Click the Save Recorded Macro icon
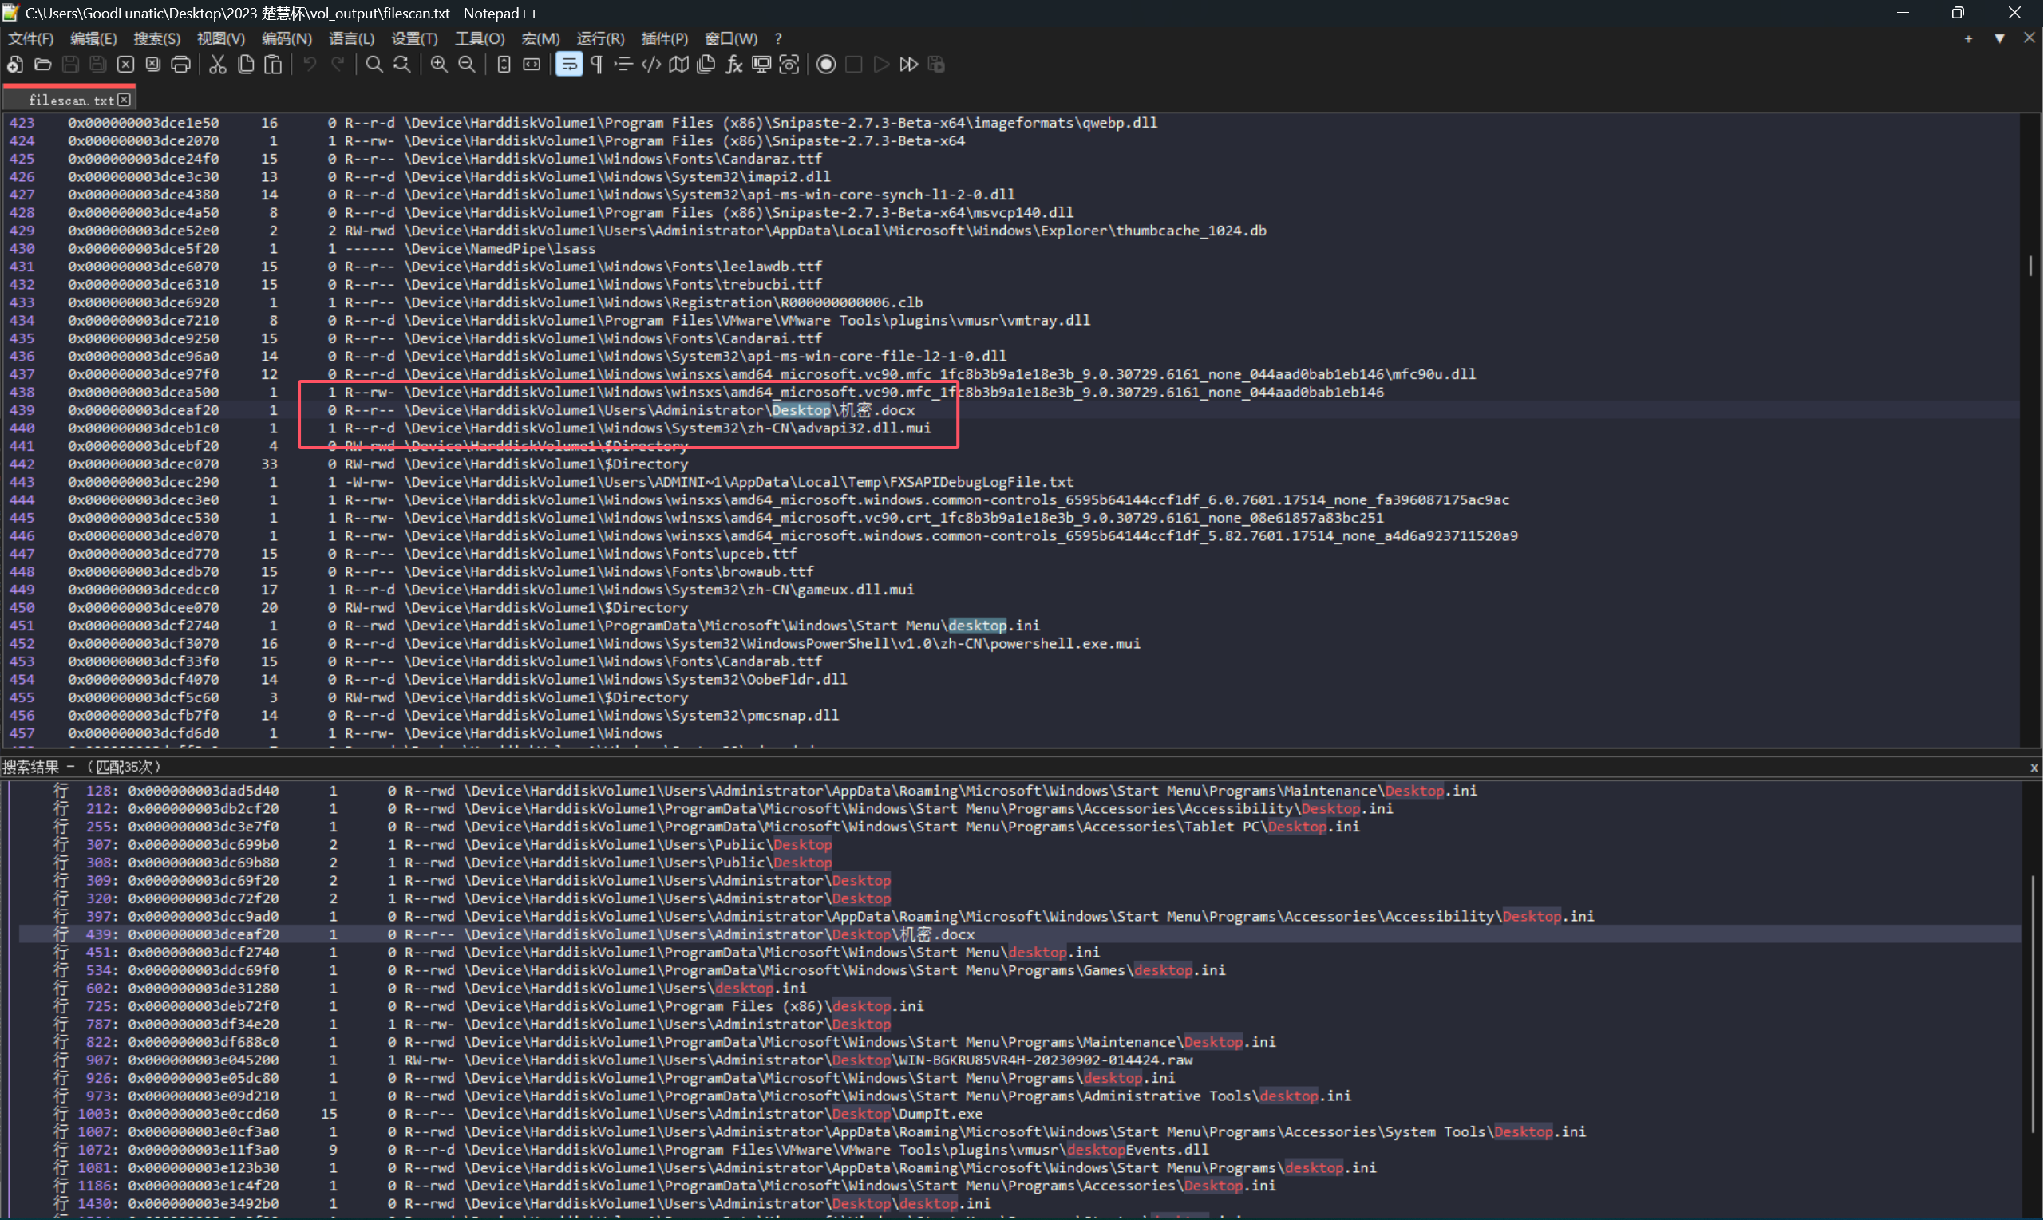Image resolution: width=2044 pixels, height=1220 pixels. click(936, 64)
